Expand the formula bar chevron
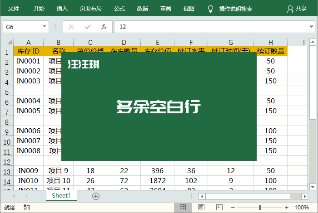This screenshot has height=213, width=318. (x=311, y=26)
